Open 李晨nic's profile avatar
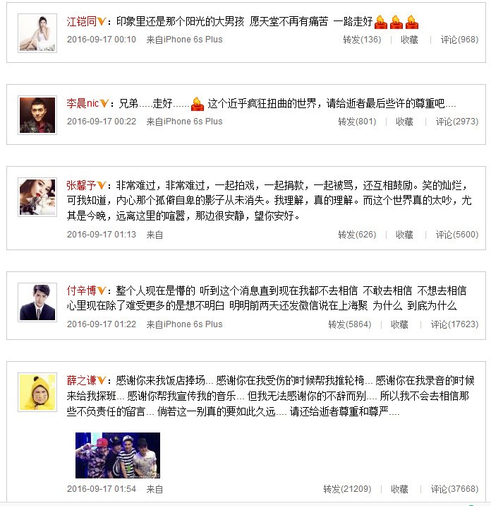This screenshot has width=491, height=506. coord(37,115)
